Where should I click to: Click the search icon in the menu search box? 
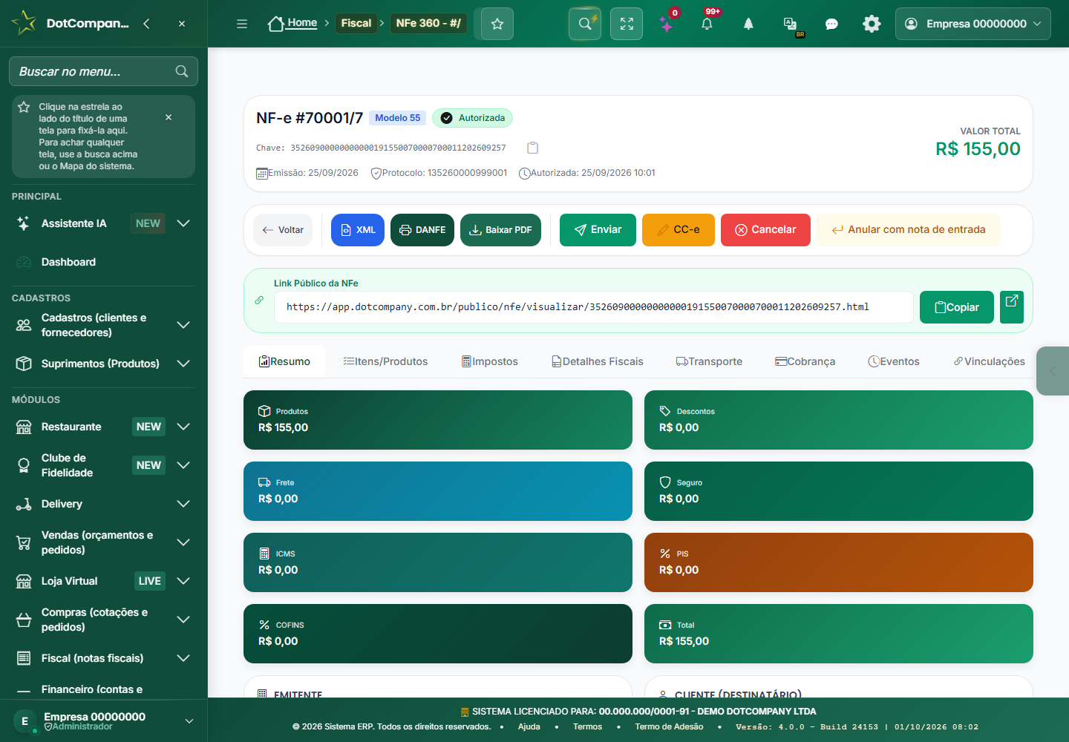click(x=182, y=71)
